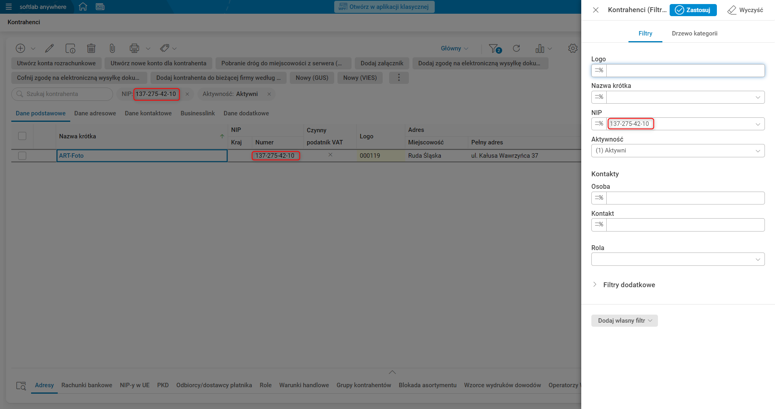Open the NIP filter dropdown arrow
Viewport: 775px width, 409px height.
[x=758, y=124]
